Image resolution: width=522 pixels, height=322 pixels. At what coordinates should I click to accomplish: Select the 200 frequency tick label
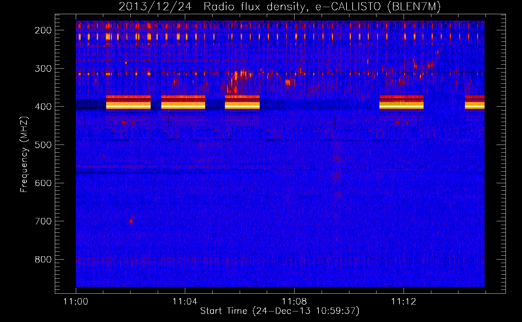43,30
